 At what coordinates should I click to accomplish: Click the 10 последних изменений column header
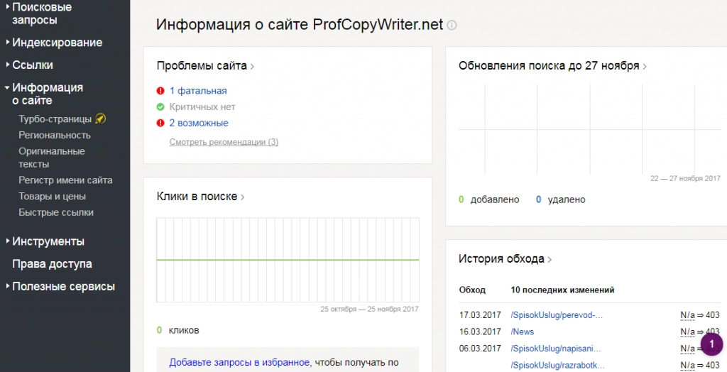pyautogui.click(x=562, y=290)
